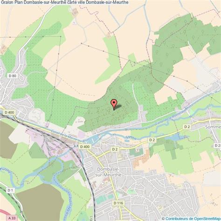Viewport: 221px width, 221px height.
Task: Click the D 2 shield above town center
Action: [115, 149]
